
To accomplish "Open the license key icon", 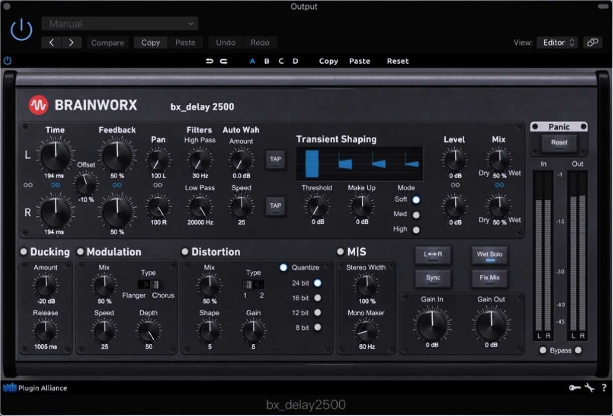I will click(x=574, y=388).
